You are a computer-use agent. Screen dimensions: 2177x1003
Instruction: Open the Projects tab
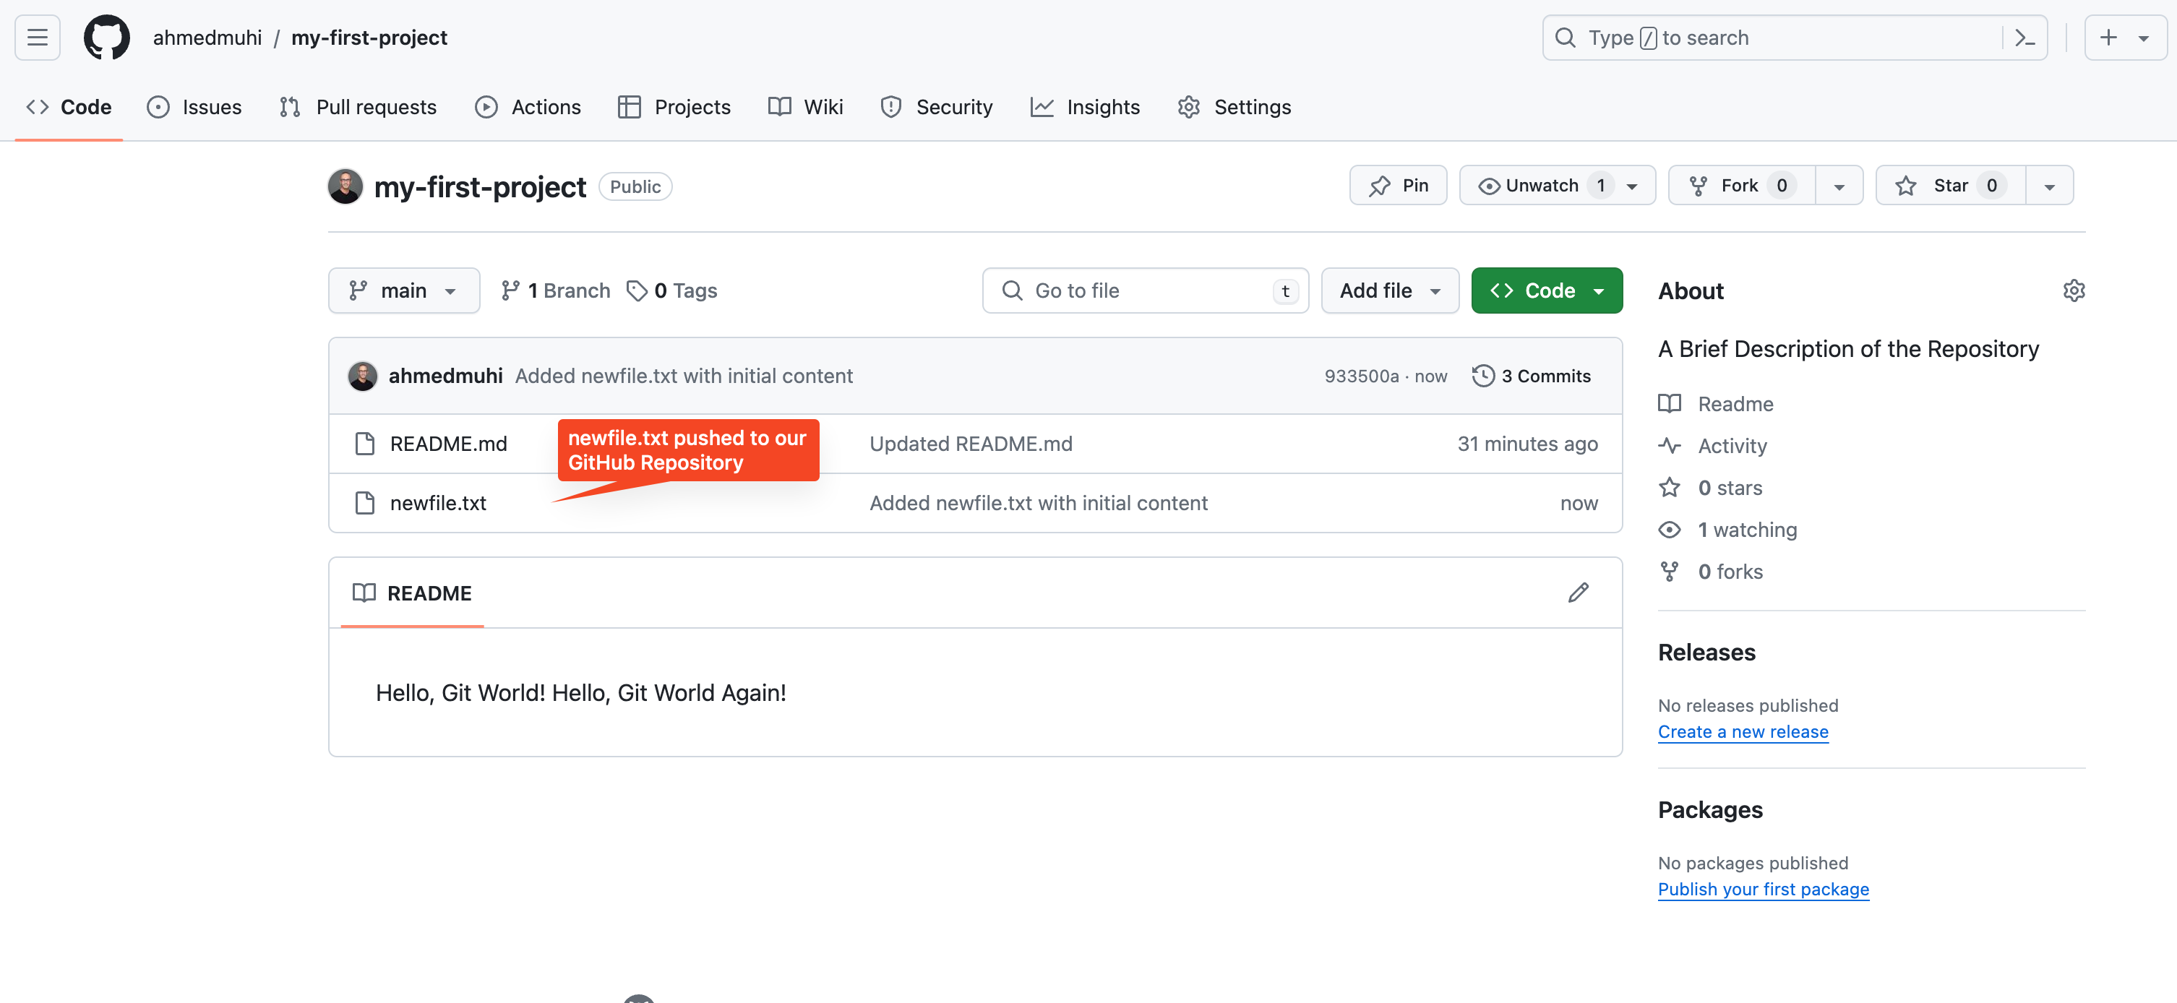[674, 108]
